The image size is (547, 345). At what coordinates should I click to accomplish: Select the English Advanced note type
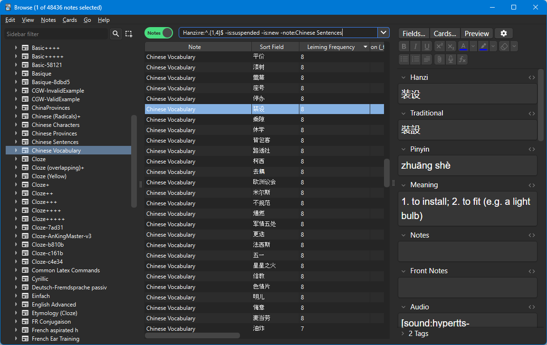[54, 304]
